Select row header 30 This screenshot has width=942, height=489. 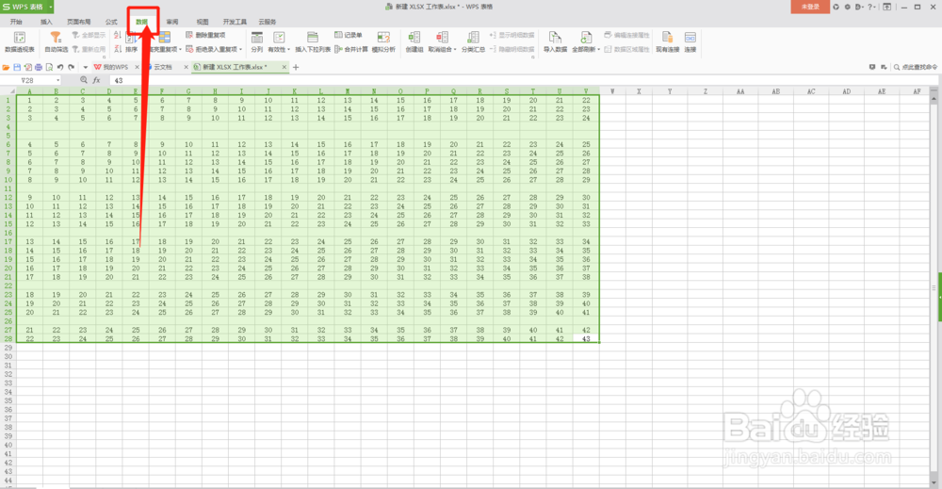8,357
